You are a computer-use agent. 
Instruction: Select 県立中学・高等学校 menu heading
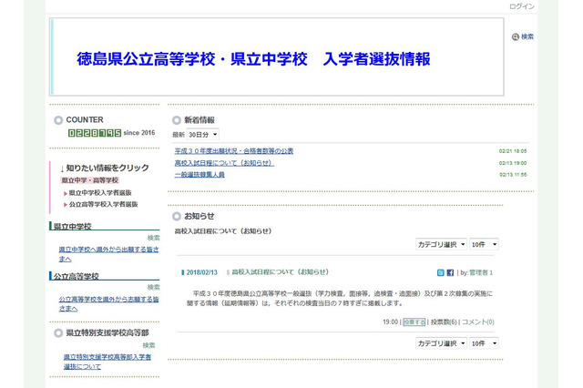coord(89,180)
